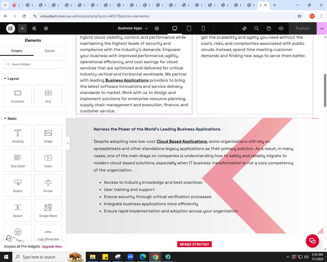Show hidden system tray icons

288,257
